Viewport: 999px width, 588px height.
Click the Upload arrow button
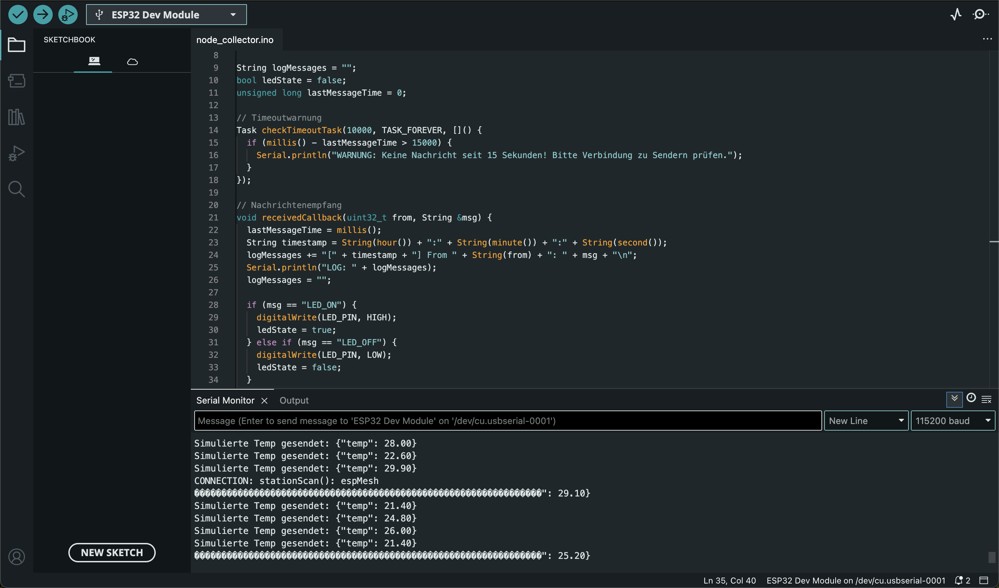43,15
